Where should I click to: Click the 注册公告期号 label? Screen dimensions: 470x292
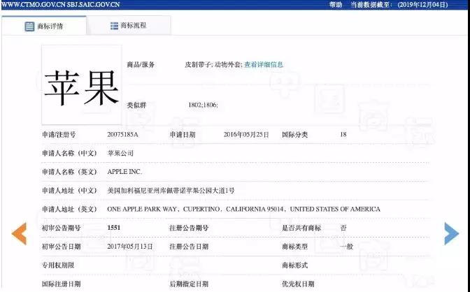189,228
